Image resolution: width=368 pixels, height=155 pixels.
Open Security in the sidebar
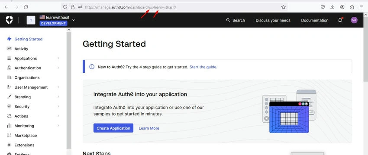[x=22, y=106]
